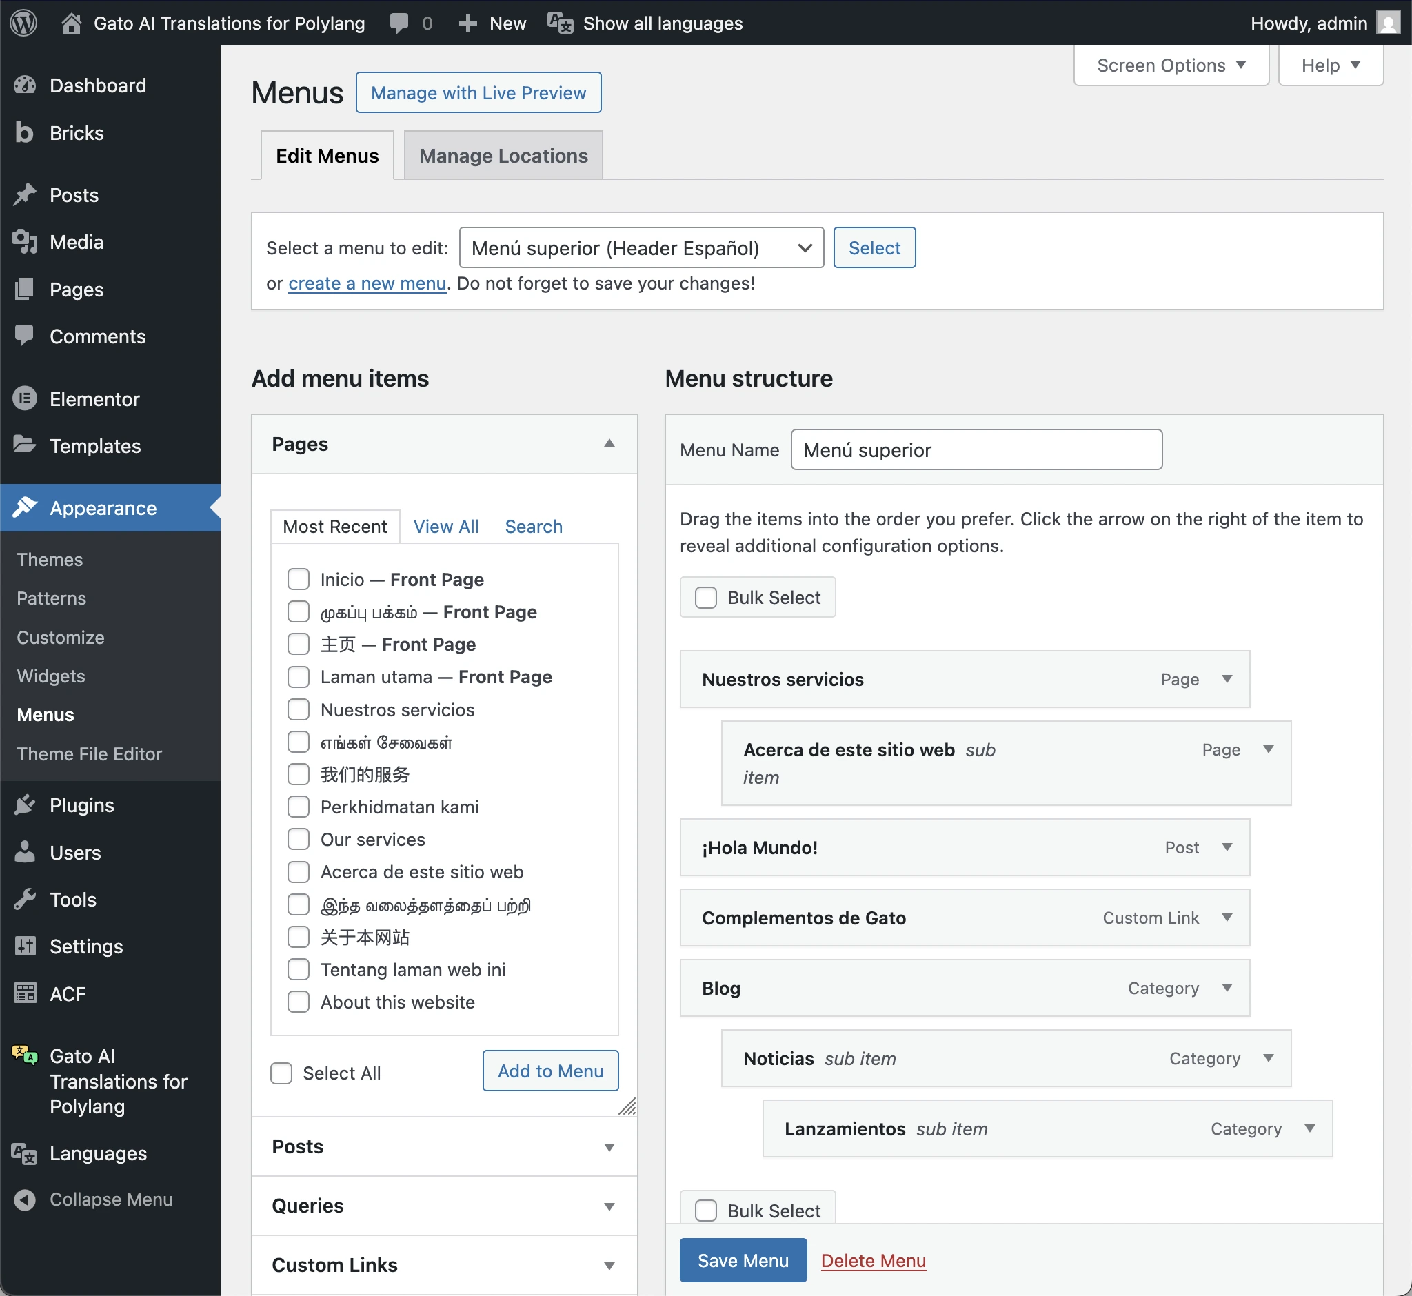The width and height of the screenshot is (1412, 1296).
Task: Click the Collapse Menu arrow icon
Action: pos(25,1199)
